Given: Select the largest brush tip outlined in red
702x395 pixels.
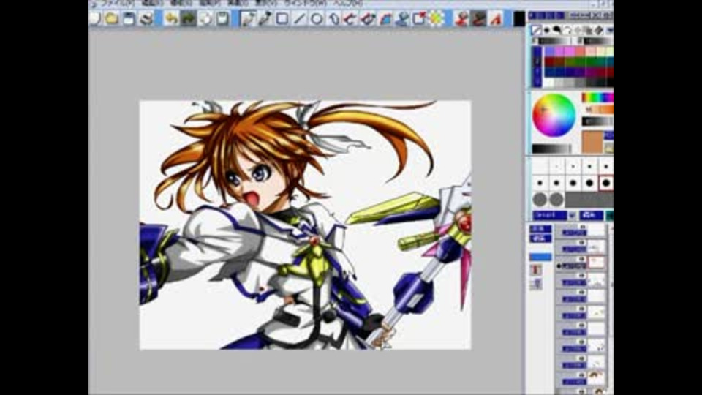Looking at the screenshot, I should (x=606, y=183).
